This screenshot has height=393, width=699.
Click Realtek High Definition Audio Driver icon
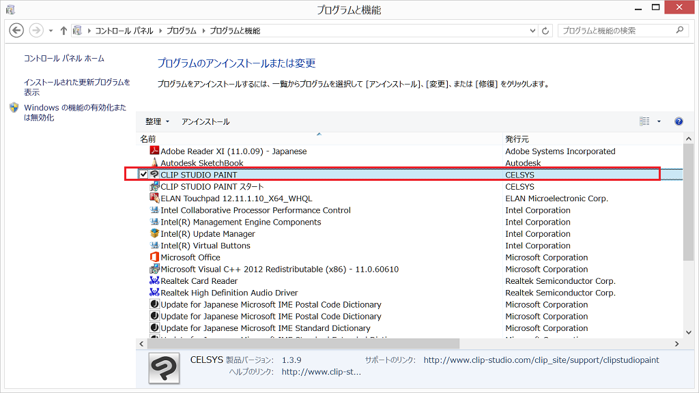[x=154, y=292]
